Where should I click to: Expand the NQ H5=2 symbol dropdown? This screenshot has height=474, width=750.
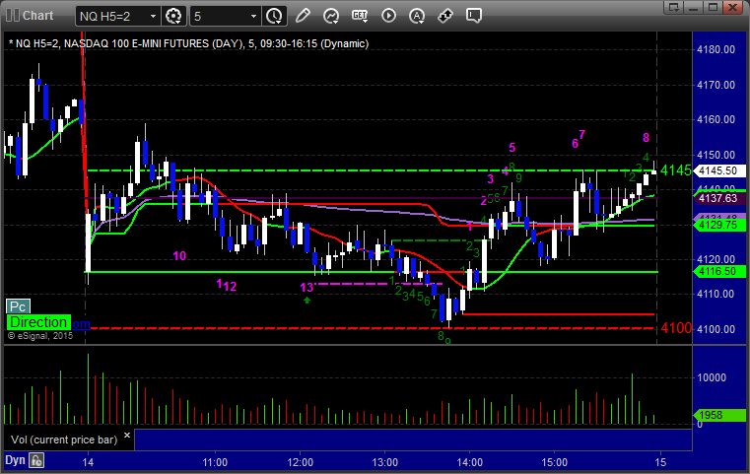(153, 17)
